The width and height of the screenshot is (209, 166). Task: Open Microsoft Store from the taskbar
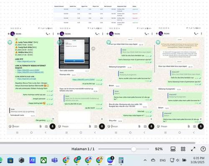click(10, 160)
